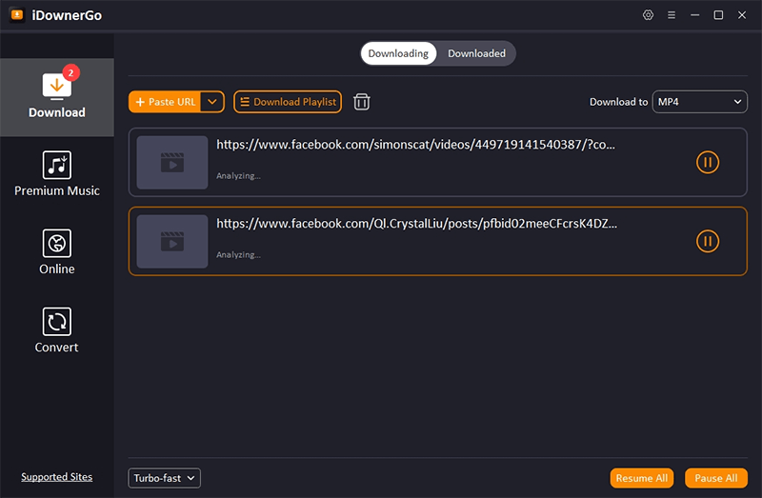Open the Online browser section
Viewport: 762px width, 498px height.
pos(57,252)
